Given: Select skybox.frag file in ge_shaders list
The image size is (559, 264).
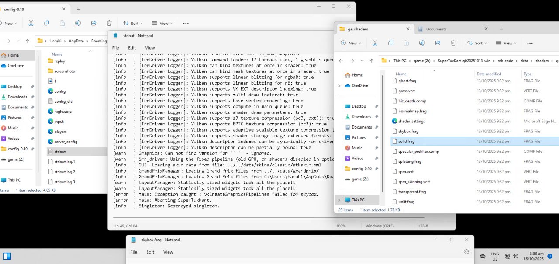Looking at the screenshot, I should 408,131.
